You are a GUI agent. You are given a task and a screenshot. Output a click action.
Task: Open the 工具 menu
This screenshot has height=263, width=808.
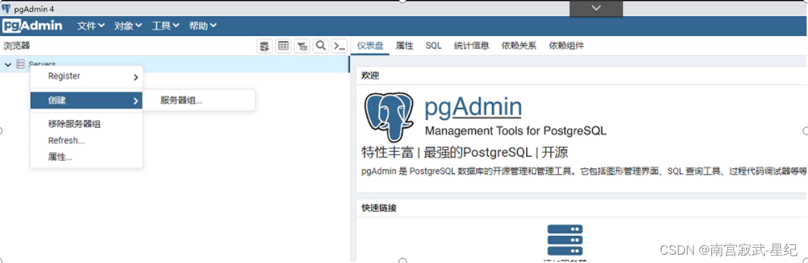(166, 26)
